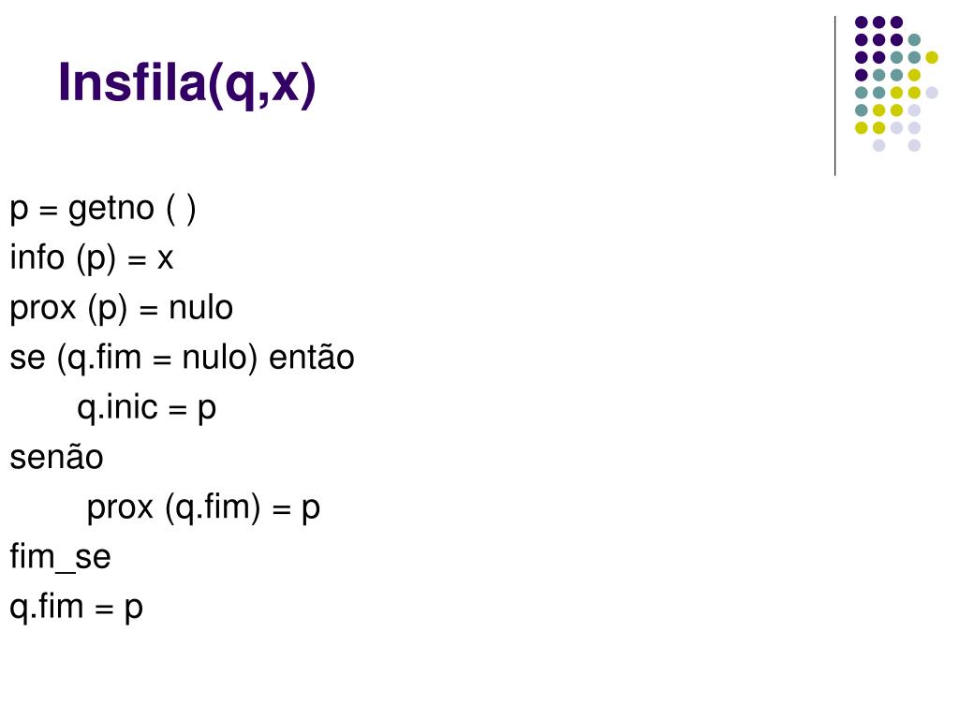The image size is (959, 719).
Task: Click the decorative dot grid graphic
Action: pos(896,83)
